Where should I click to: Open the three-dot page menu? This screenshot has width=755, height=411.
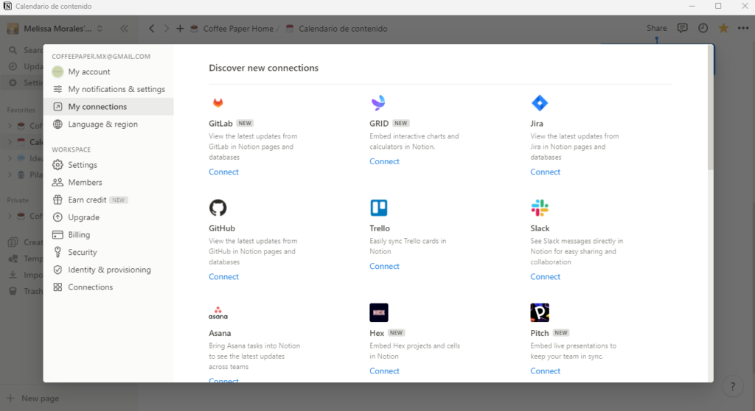pyautogui.click(x=743, y=29)
